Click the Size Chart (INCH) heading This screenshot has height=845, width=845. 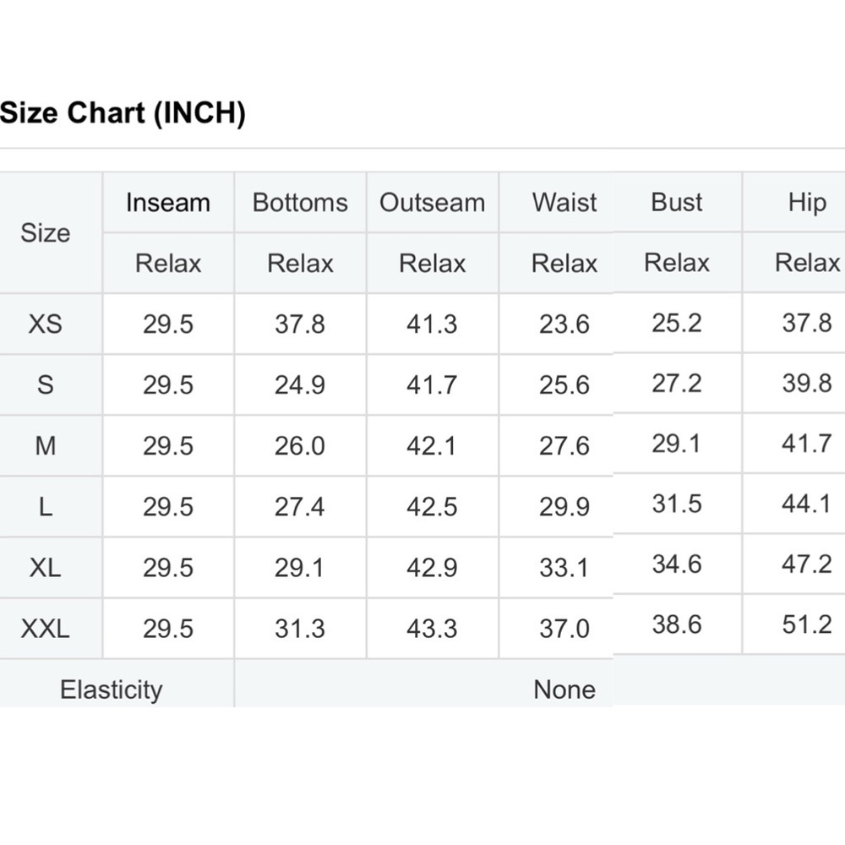123,113
